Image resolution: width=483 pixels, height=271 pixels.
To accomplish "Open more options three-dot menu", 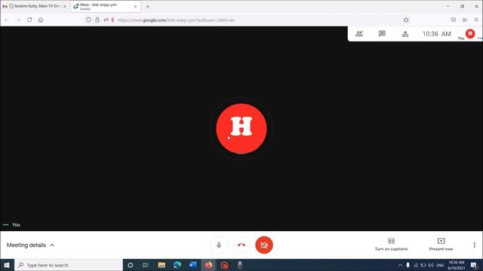I will (x=474, y=245).
